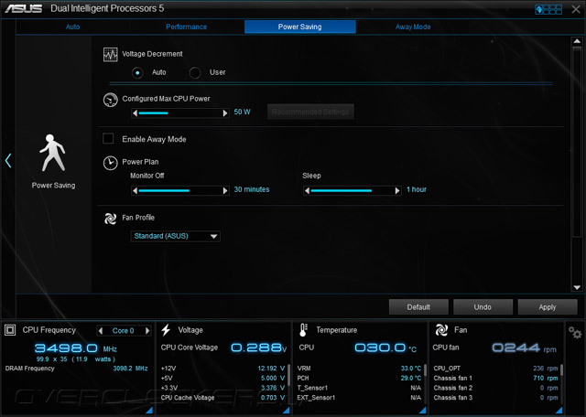
Task: Click the CPU Frequency chip icon
Action: [10, 330]
